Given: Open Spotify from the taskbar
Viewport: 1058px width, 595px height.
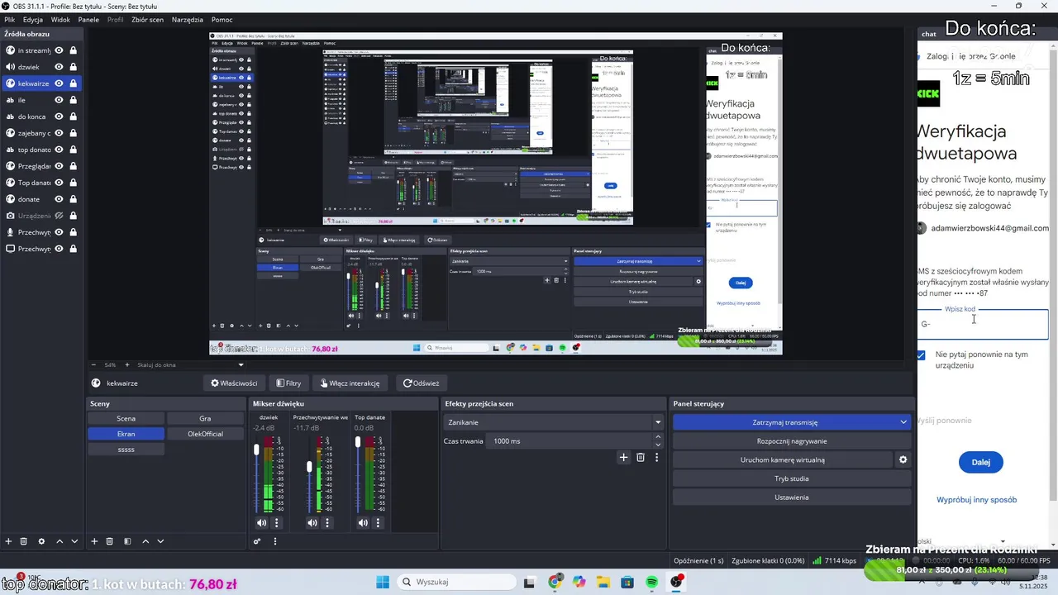Looking at the screenshot, I should (651, 582).
